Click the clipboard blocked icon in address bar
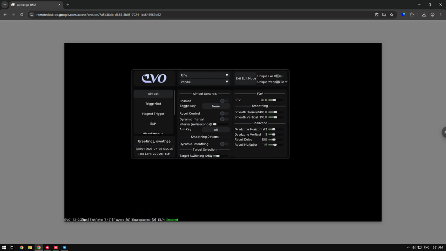The image size is (446, 251). pyautogui.click(x=377, y=15)
